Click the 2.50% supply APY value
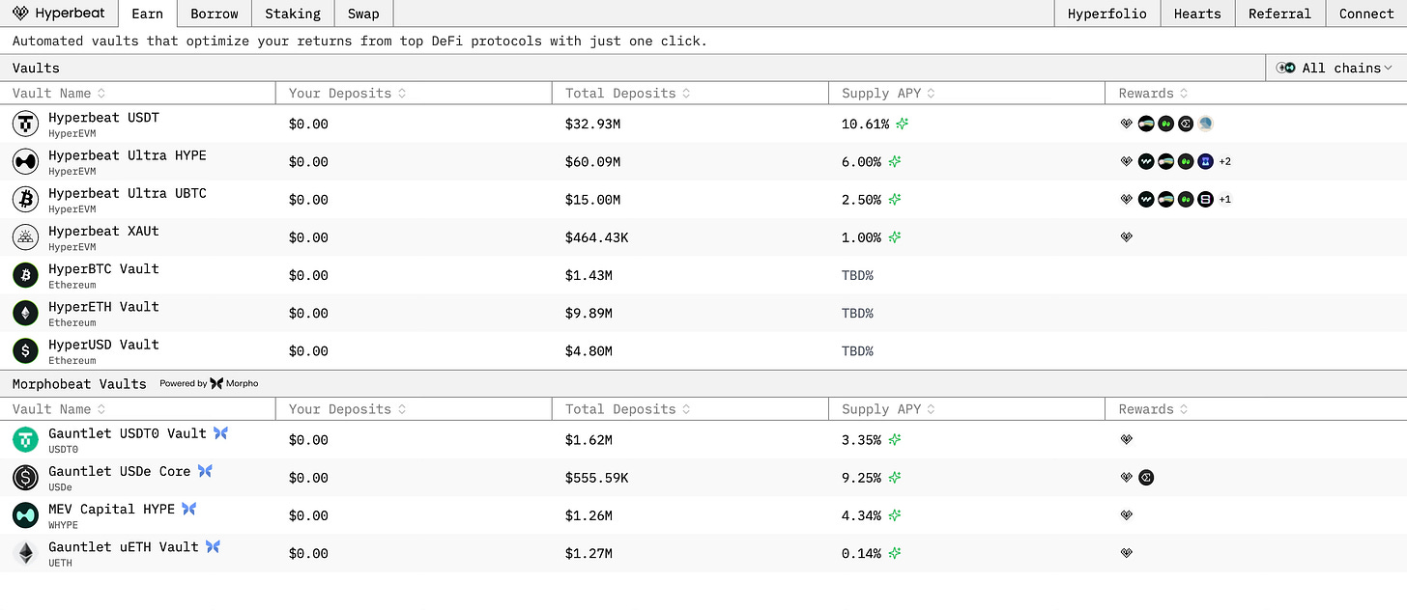The image size is (1407, 610). [x=861, y=200]
